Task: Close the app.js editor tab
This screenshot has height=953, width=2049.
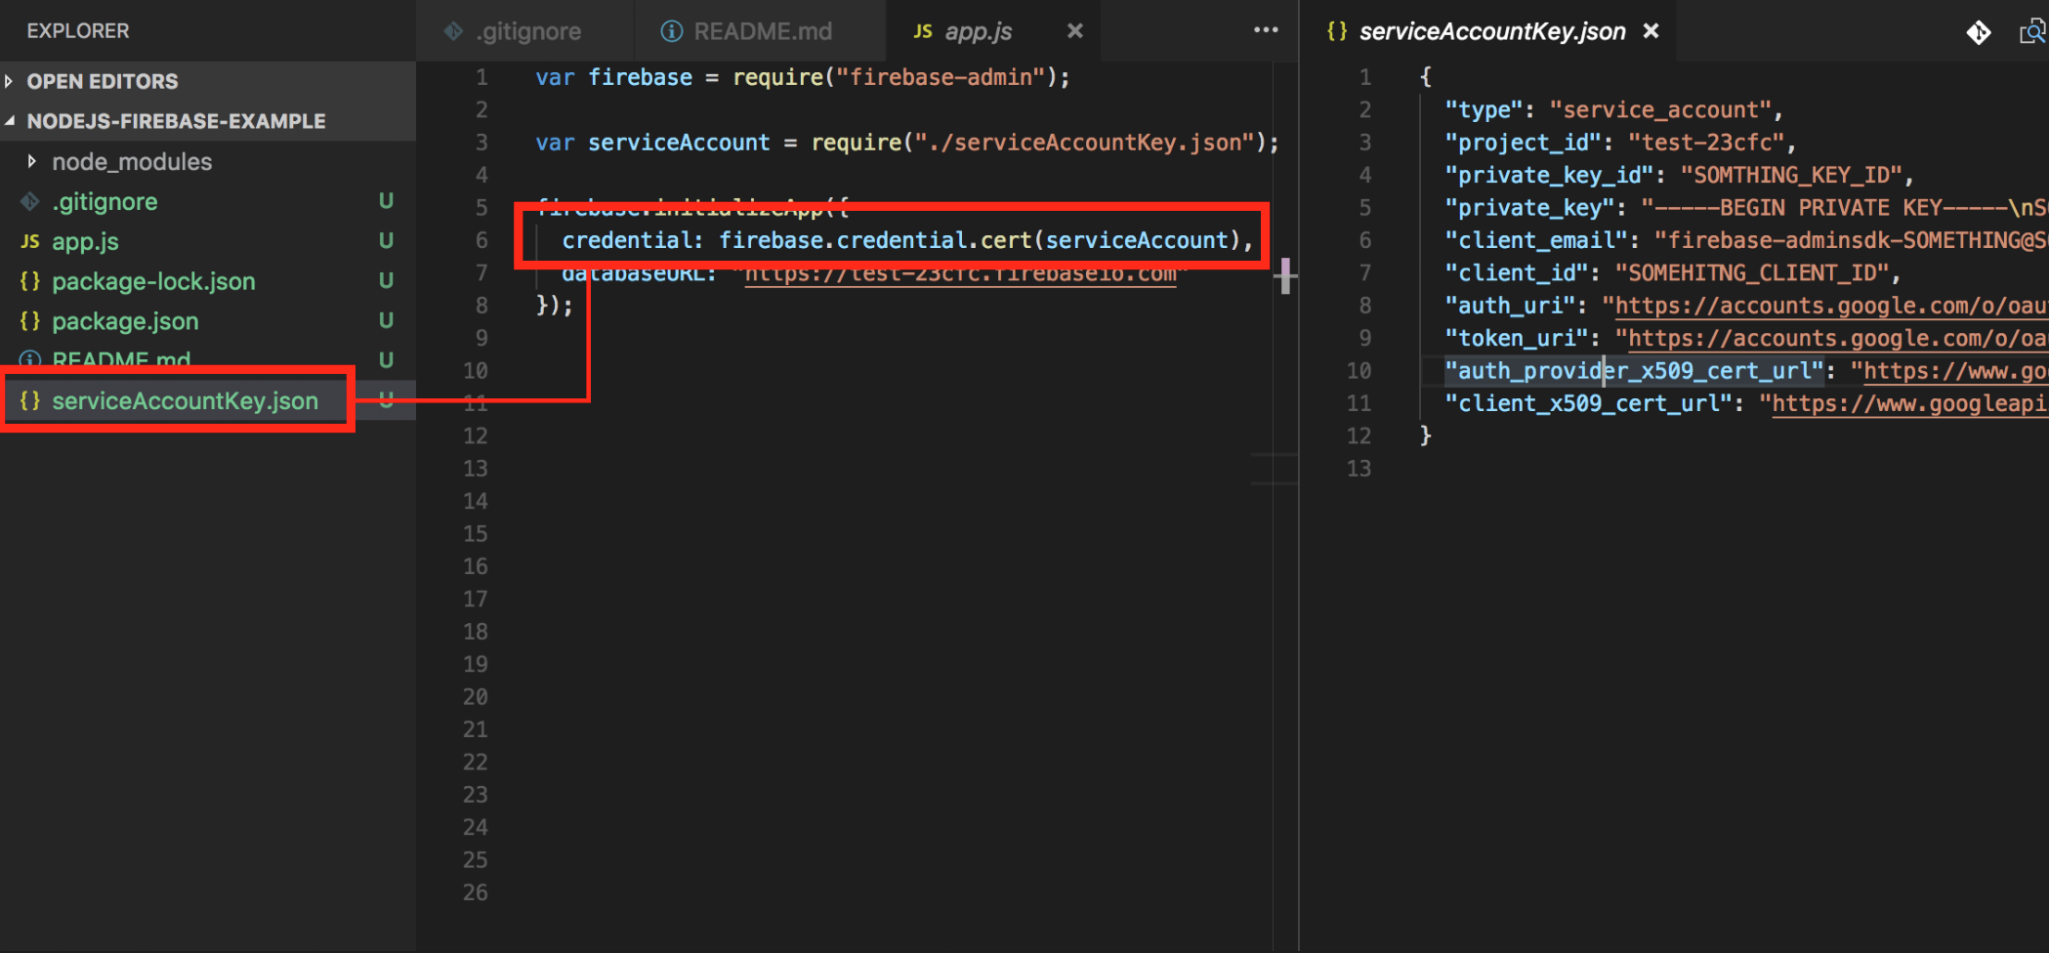Action: [x=1074, y=31]
